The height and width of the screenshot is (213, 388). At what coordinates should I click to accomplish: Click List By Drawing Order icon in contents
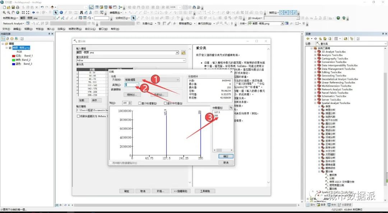click(x=3, y=39)
